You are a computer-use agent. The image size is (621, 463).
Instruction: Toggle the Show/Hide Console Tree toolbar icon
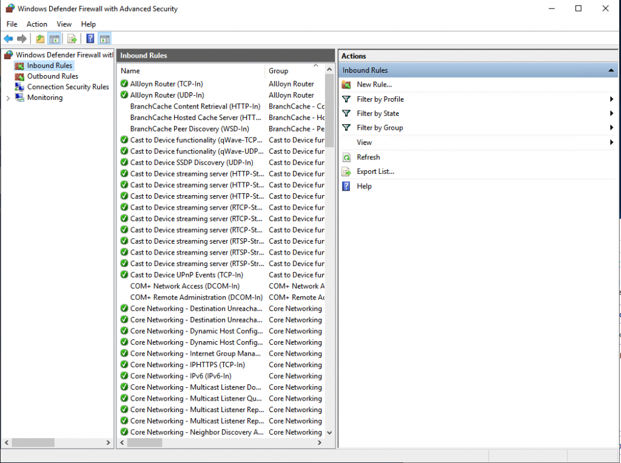coord(54,38)
